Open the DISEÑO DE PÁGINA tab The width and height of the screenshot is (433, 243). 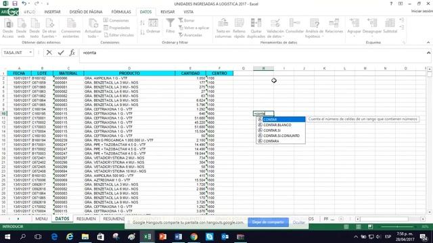86,12
